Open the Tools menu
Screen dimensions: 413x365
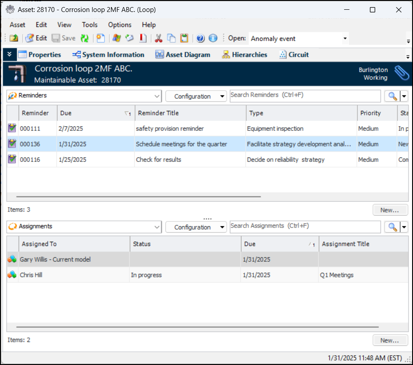(x=89, y=25)
